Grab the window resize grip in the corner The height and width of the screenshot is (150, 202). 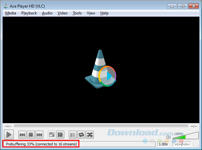click(x=197, y=145)
